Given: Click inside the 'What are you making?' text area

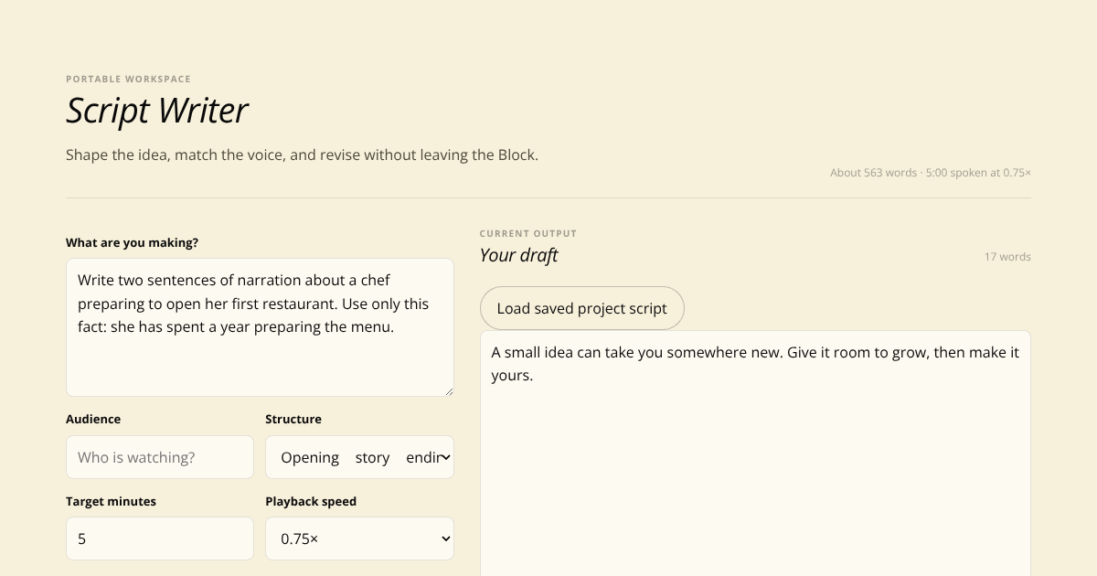Looking at the screenshot, I should [260, 327].
